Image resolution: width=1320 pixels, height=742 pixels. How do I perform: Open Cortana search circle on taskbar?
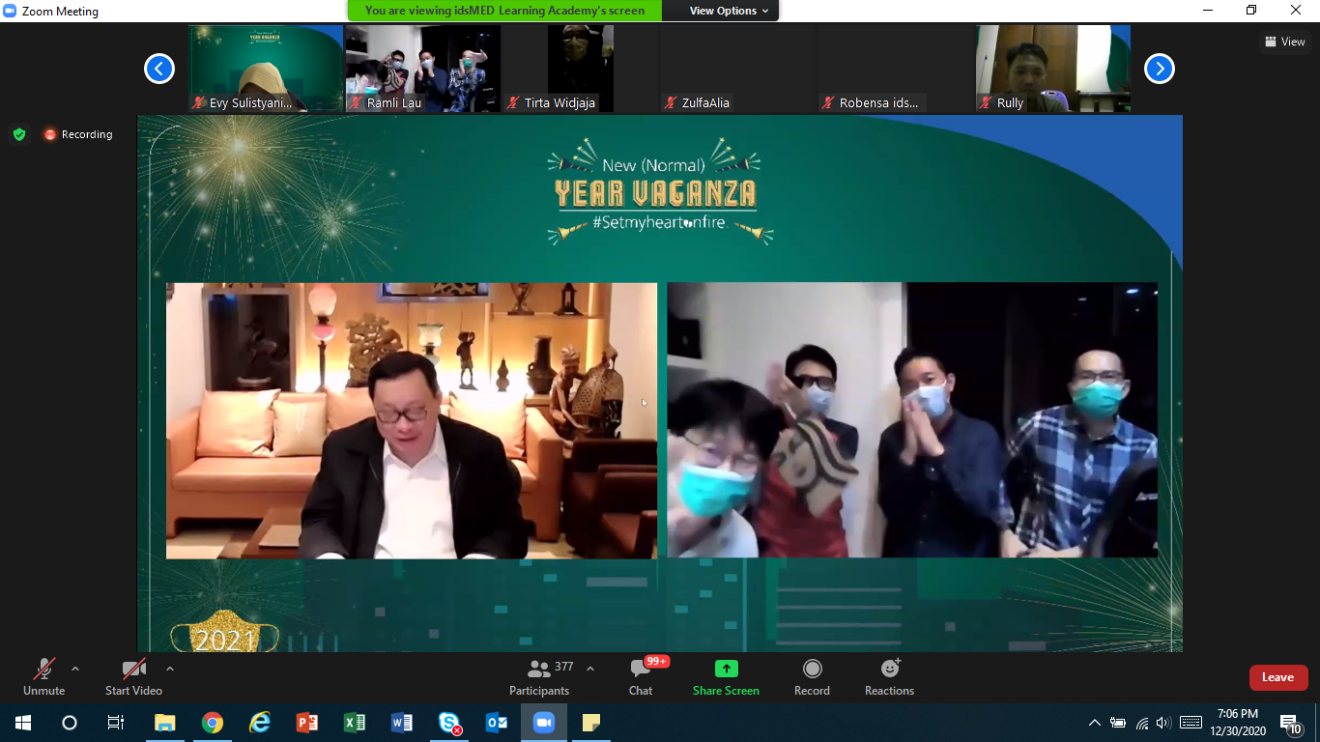70,722
